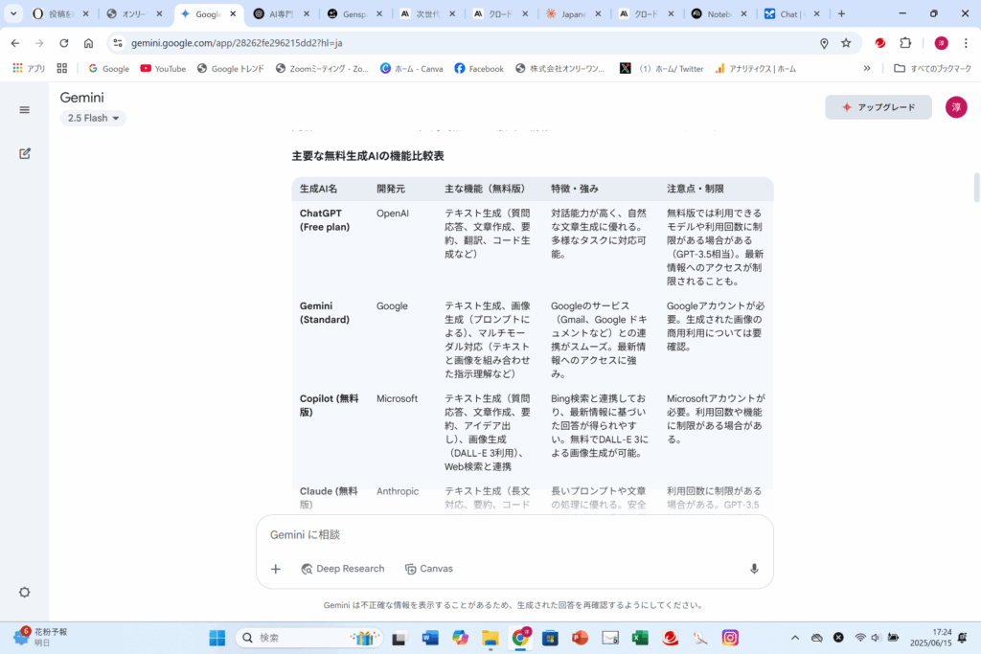This screenshot has height=654, width=981.
Task: Click the plus icon to add files
Action: pos(275,569)
